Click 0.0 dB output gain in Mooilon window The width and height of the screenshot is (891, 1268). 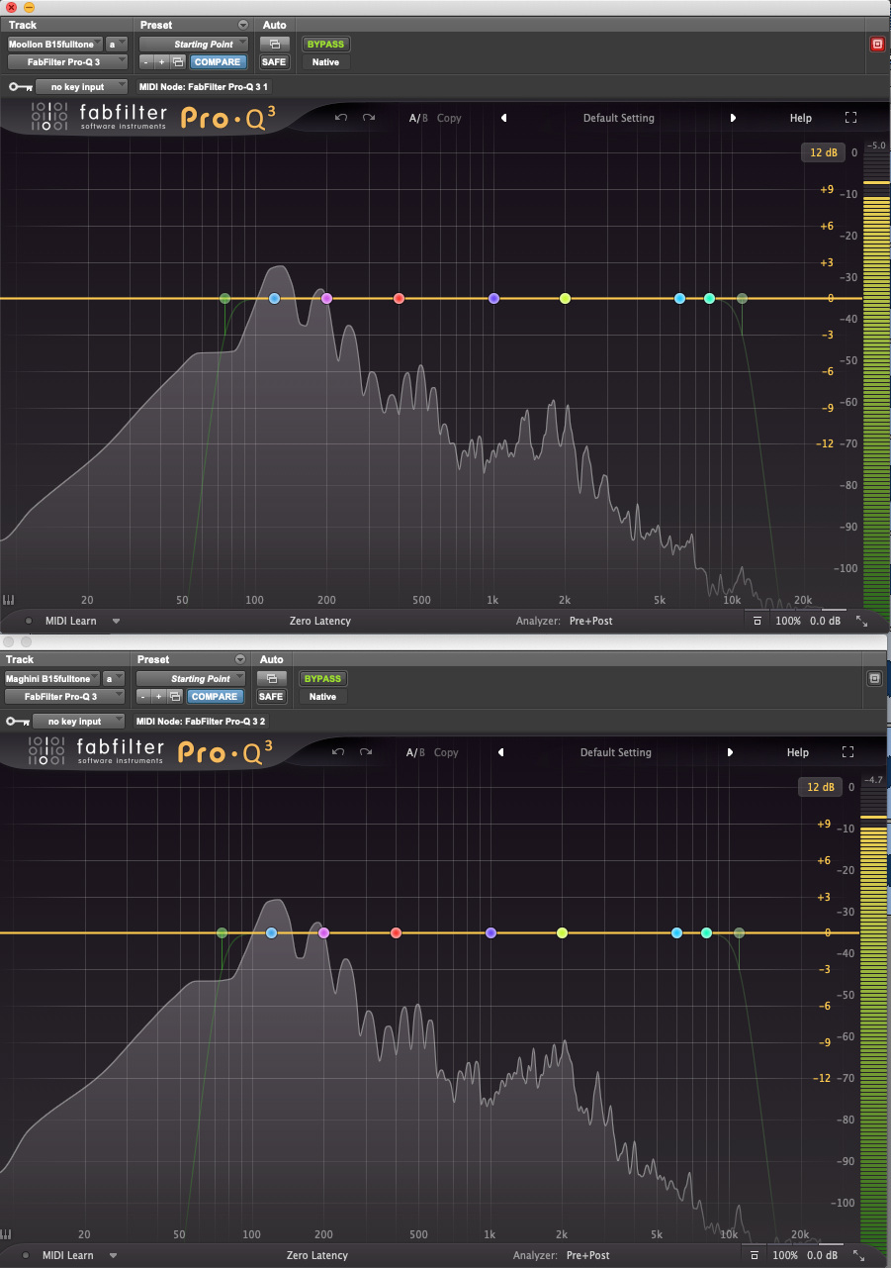coord(825,621)
